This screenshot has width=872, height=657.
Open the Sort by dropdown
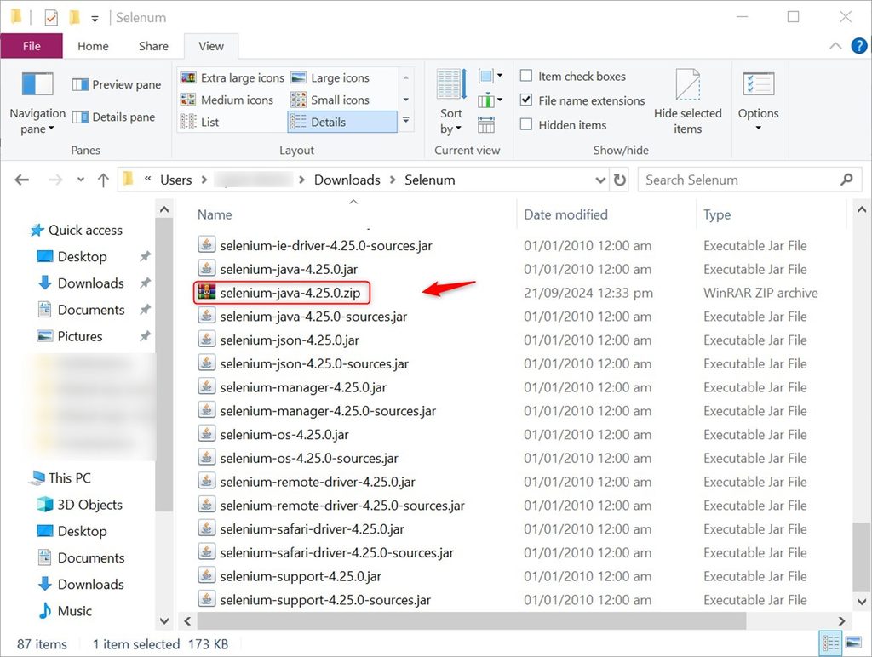click(x=451, y=103)
